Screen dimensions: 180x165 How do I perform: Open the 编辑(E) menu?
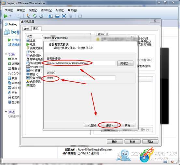coord(21,10)
